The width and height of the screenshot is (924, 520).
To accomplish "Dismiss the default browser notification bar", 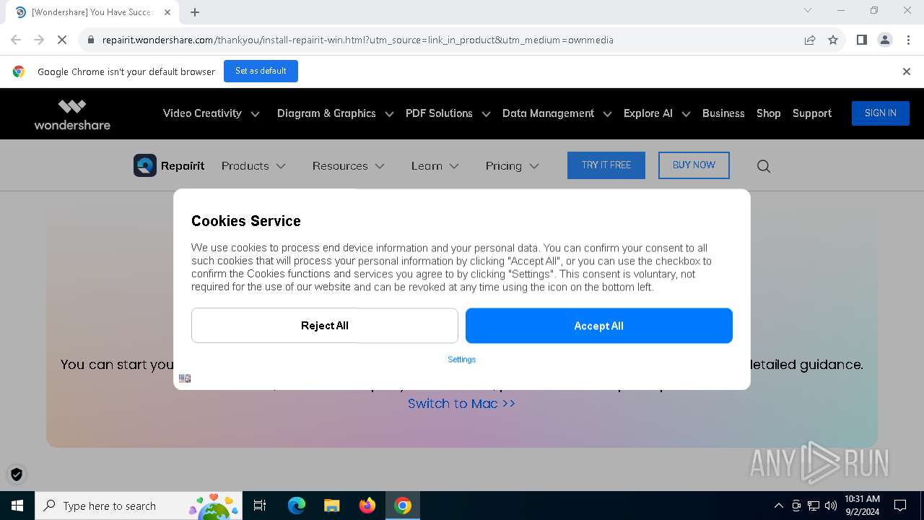I will pos(907,71).
